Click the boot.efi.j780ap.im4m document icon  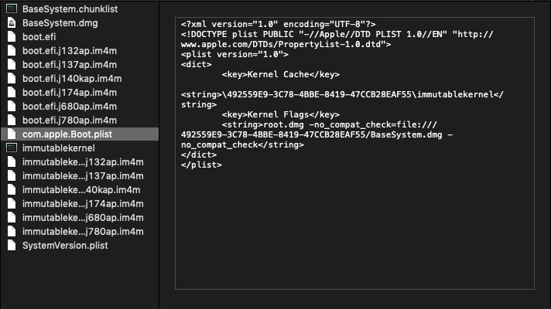(12, 120)
